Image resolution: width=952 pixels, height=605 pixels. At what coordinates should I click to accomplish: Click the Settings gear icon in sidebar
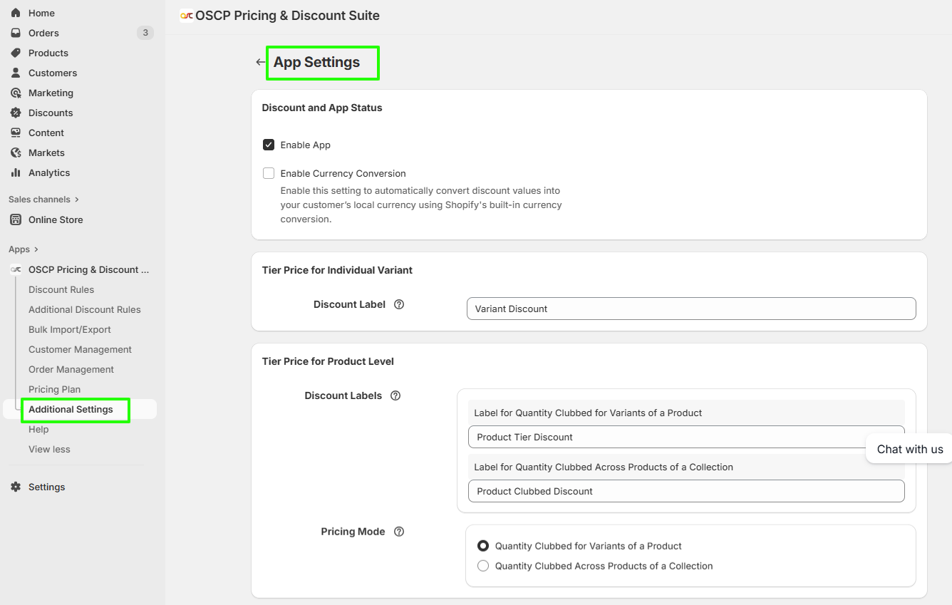click(x=16, y=487)
